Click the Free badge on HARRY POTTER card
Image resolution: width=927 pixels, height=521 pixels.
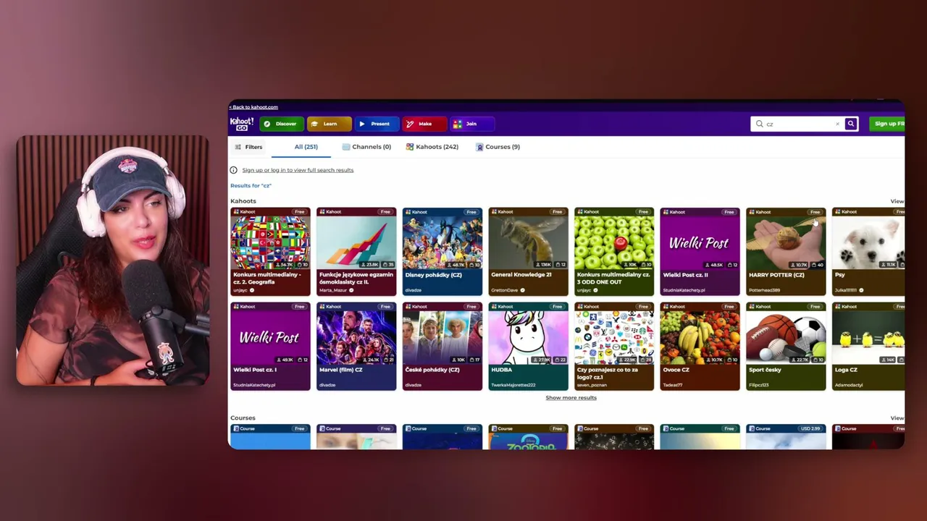(815, 212)
